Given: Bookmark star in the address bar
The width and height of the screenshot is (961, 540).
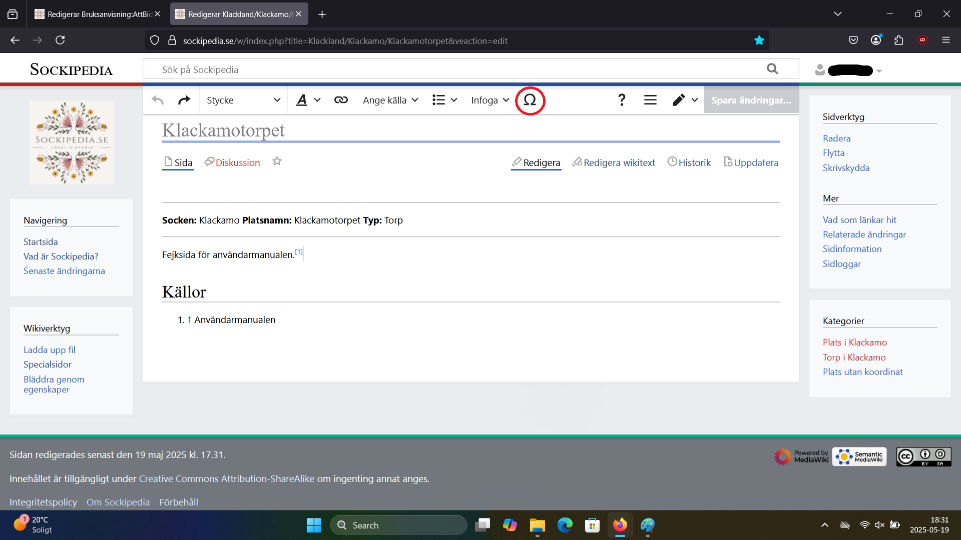Looking at the screenshot, I should pos(759,40).
